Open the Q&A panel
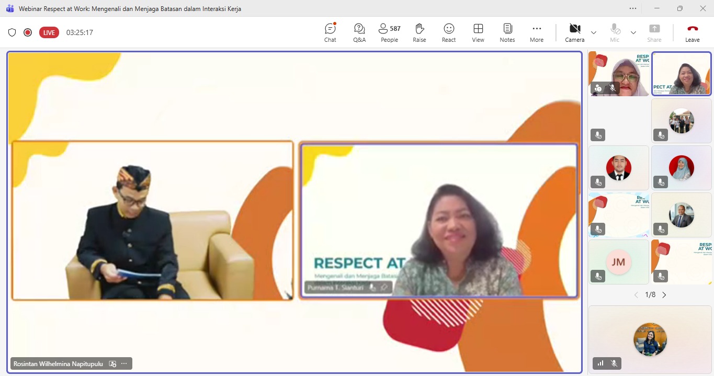This screenshot has width=714, height=376. point(359,32)
